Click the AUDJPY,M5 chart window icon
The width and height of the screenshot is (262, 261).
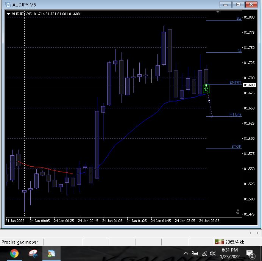pyautogui.click(x=8, y=5)
